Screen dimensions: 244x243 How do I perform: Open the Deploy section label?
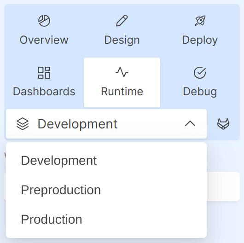pyautogui.click(x=200, y=40)
